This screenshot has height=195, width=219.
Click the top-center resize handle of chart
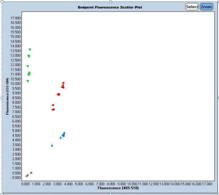click(x=110, y=2)
